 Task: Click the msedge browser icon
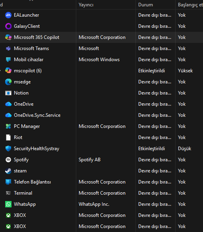pyautogui.click(x=8, y=82)
